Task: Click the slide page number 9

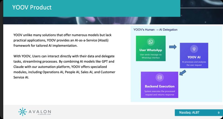Action: click(218, 113)
